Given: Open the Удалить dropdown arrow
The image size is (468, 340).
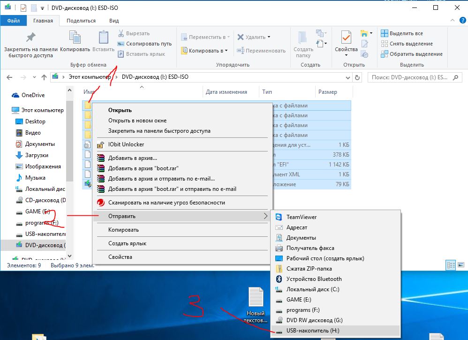Looking at the screenshot, I should tap(269, 37).
